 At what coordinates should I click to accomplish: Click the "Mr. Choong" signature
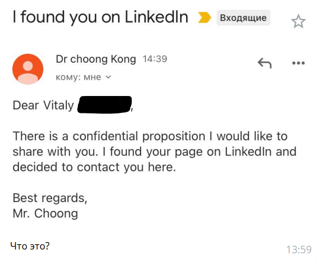(x=45, y=214)
